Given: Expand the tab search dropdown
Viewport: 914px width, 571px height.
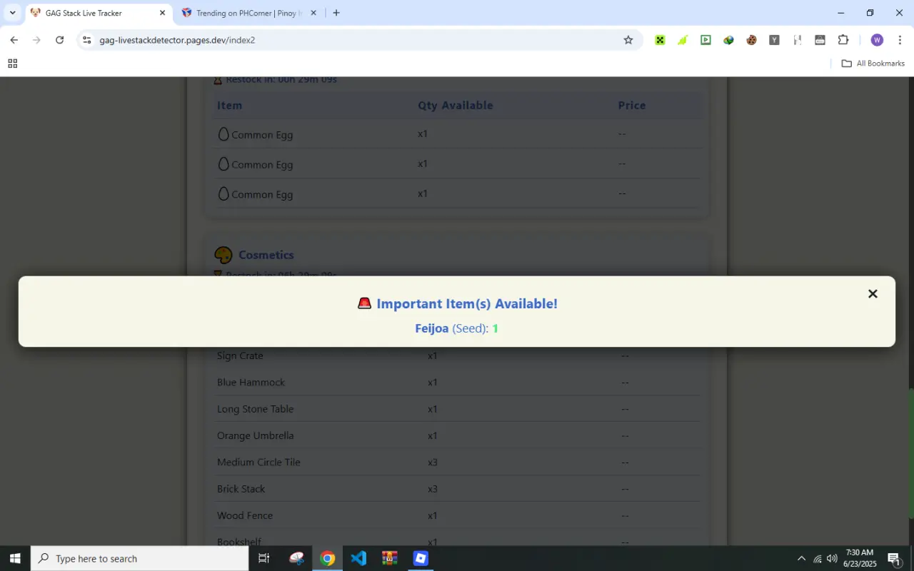Looking at the screenshot, I should tap(12, 13).
